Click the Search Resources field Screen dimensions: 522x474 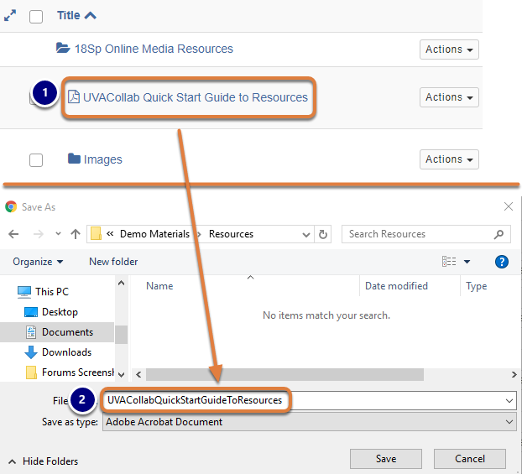click(425, 234)
